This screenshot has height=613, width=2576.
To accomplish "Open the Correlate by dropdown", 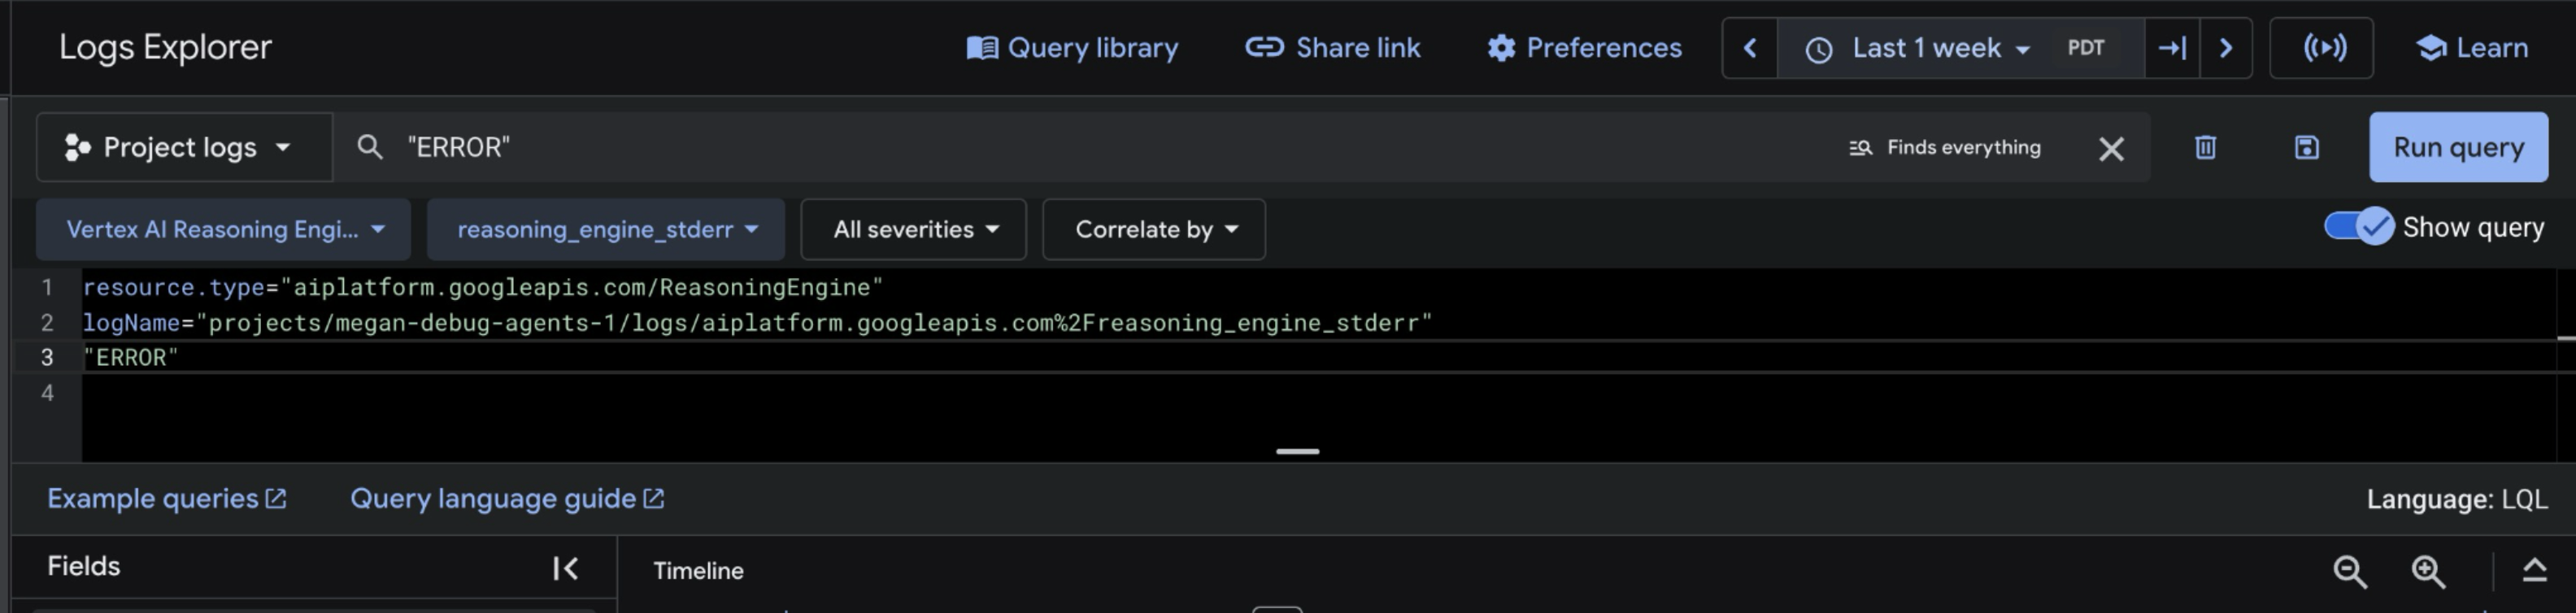I will point(1154,230).
